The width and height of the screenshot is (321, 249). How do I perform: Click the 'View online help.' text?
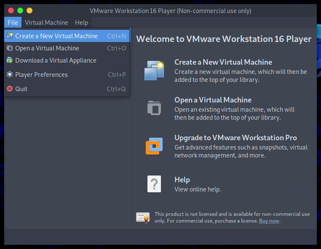(198, 189)
